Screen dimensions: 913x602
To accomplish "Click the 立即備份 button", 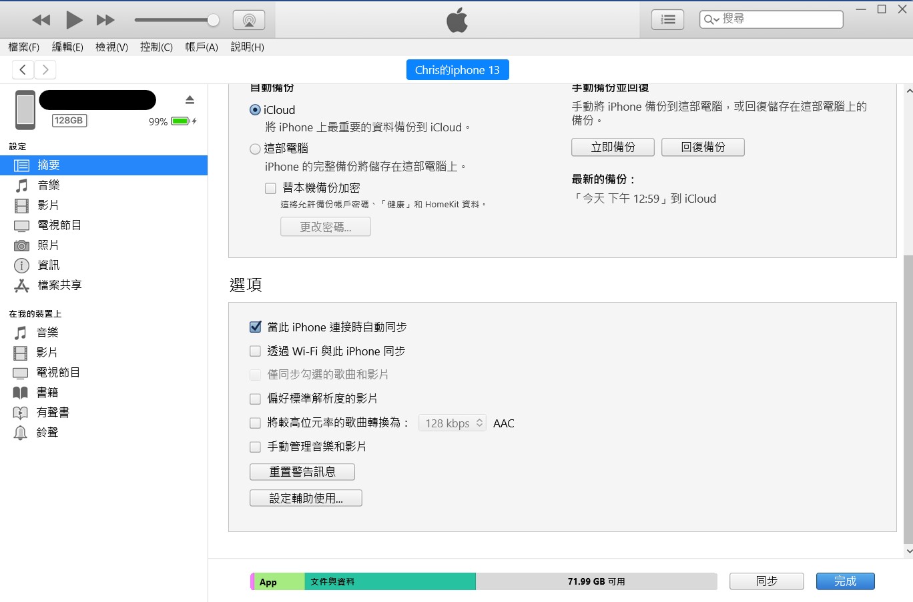I will click(613, 147).
